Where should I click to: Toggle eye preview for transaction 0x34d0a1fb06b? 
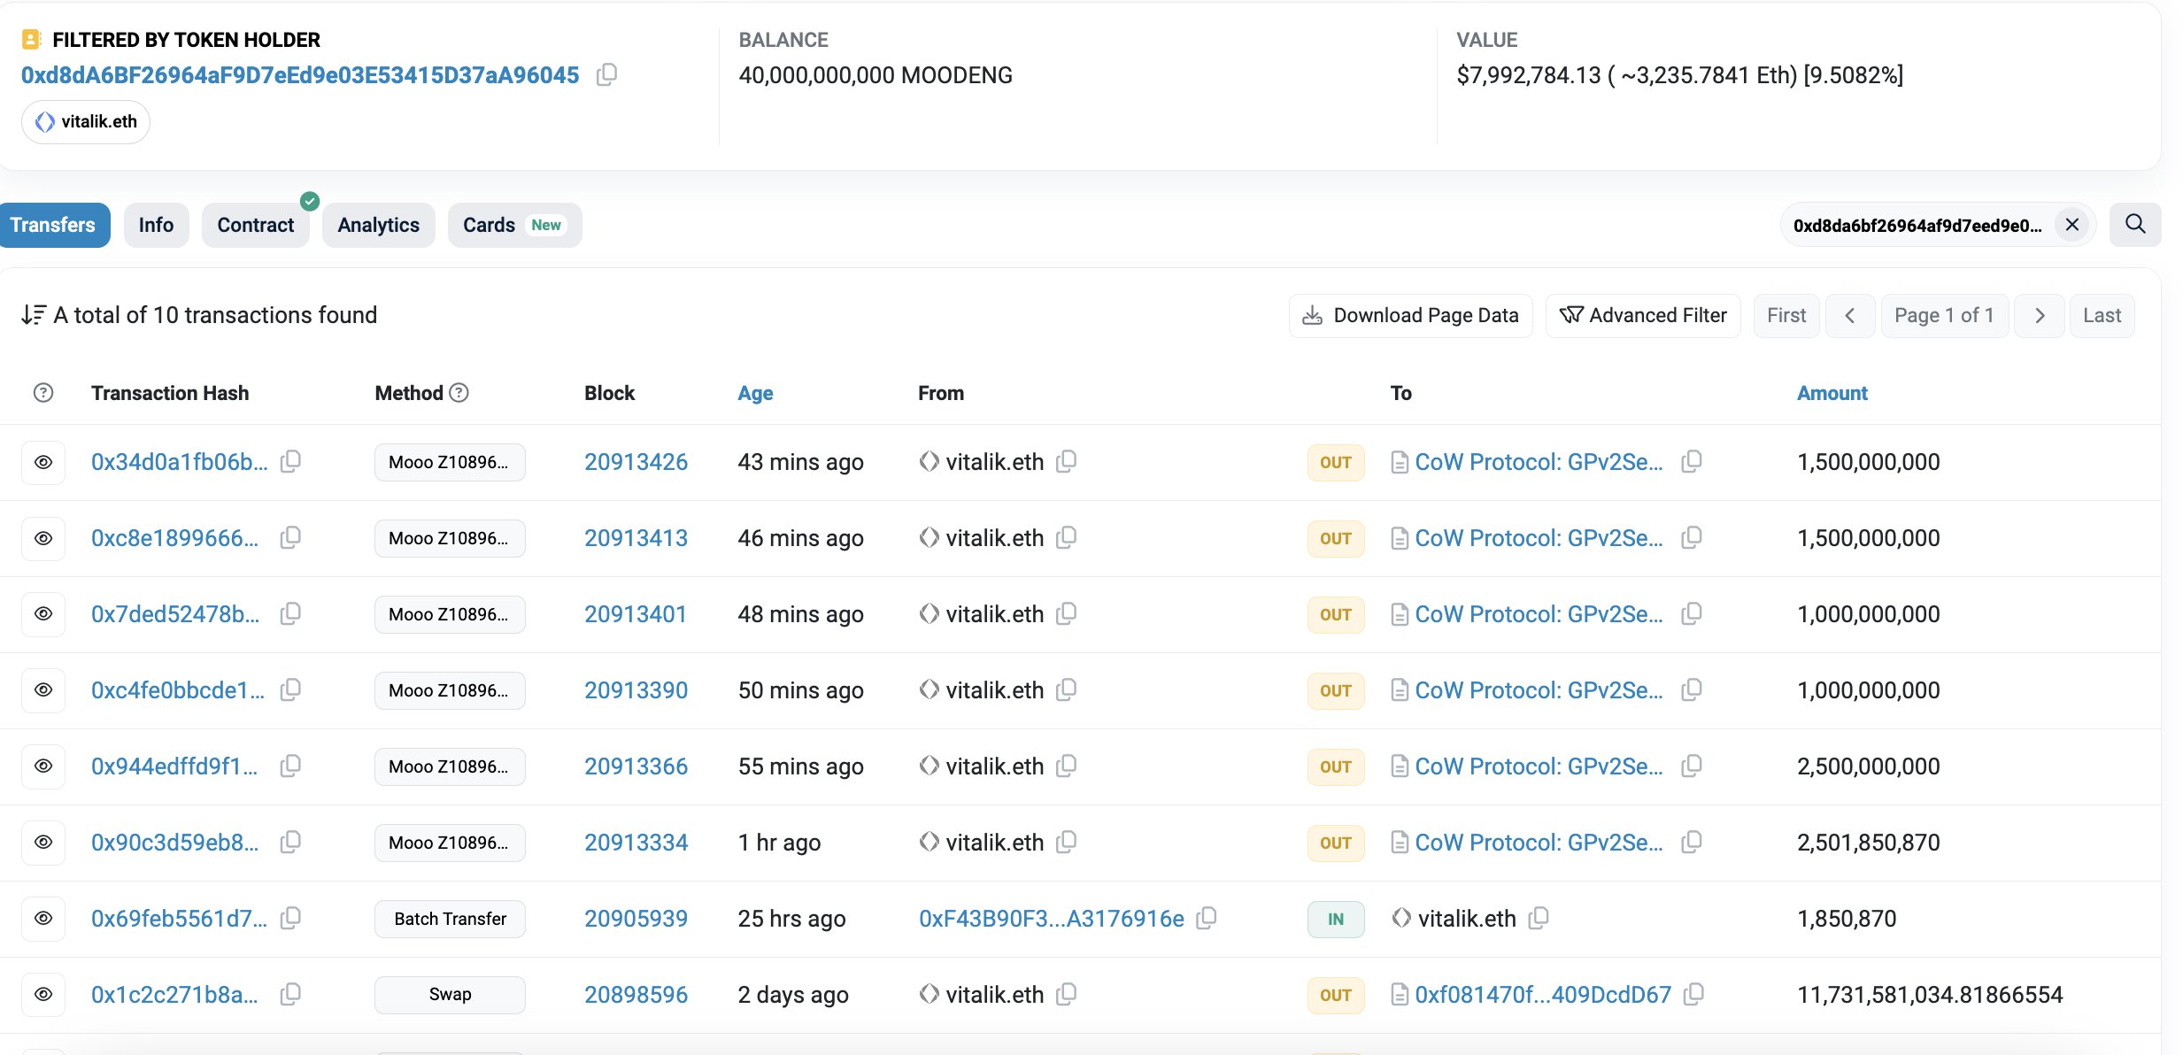coord(43,462)
